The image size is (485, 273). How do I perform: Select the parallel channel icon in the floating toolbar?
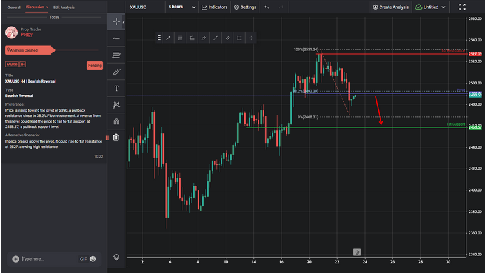[x=227, y=38]
